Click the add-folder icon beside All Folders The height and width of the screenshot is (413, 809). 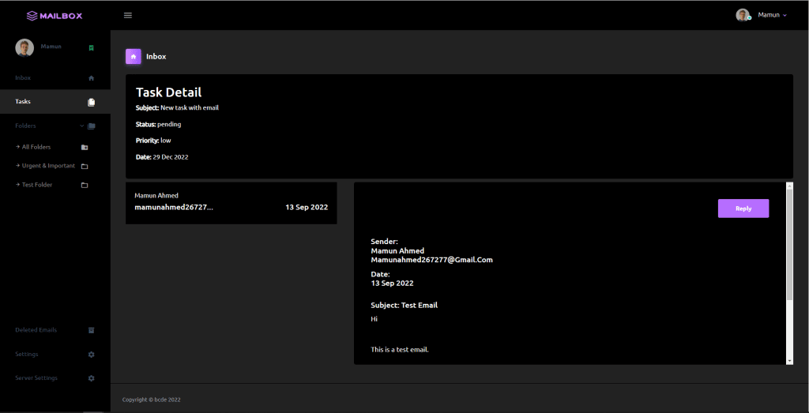pos(85,148)
